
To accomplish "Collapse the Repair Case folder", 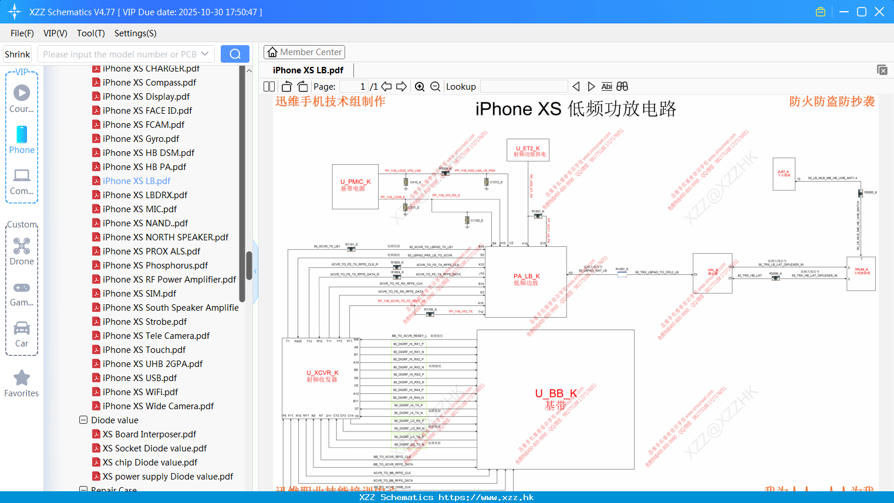I will (x=83, y=489).
